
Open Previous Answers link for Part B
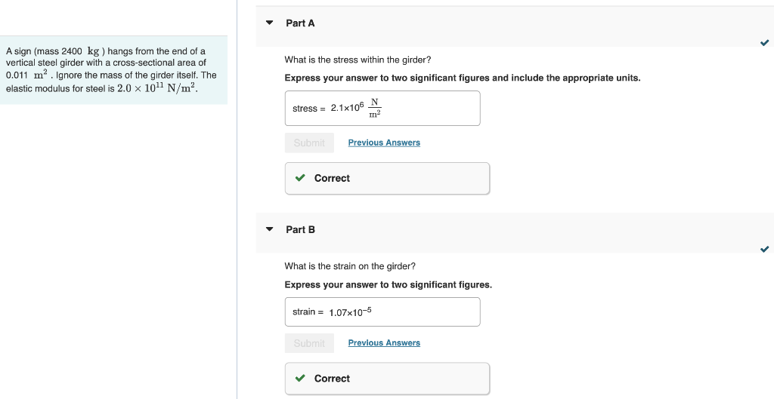384,343
